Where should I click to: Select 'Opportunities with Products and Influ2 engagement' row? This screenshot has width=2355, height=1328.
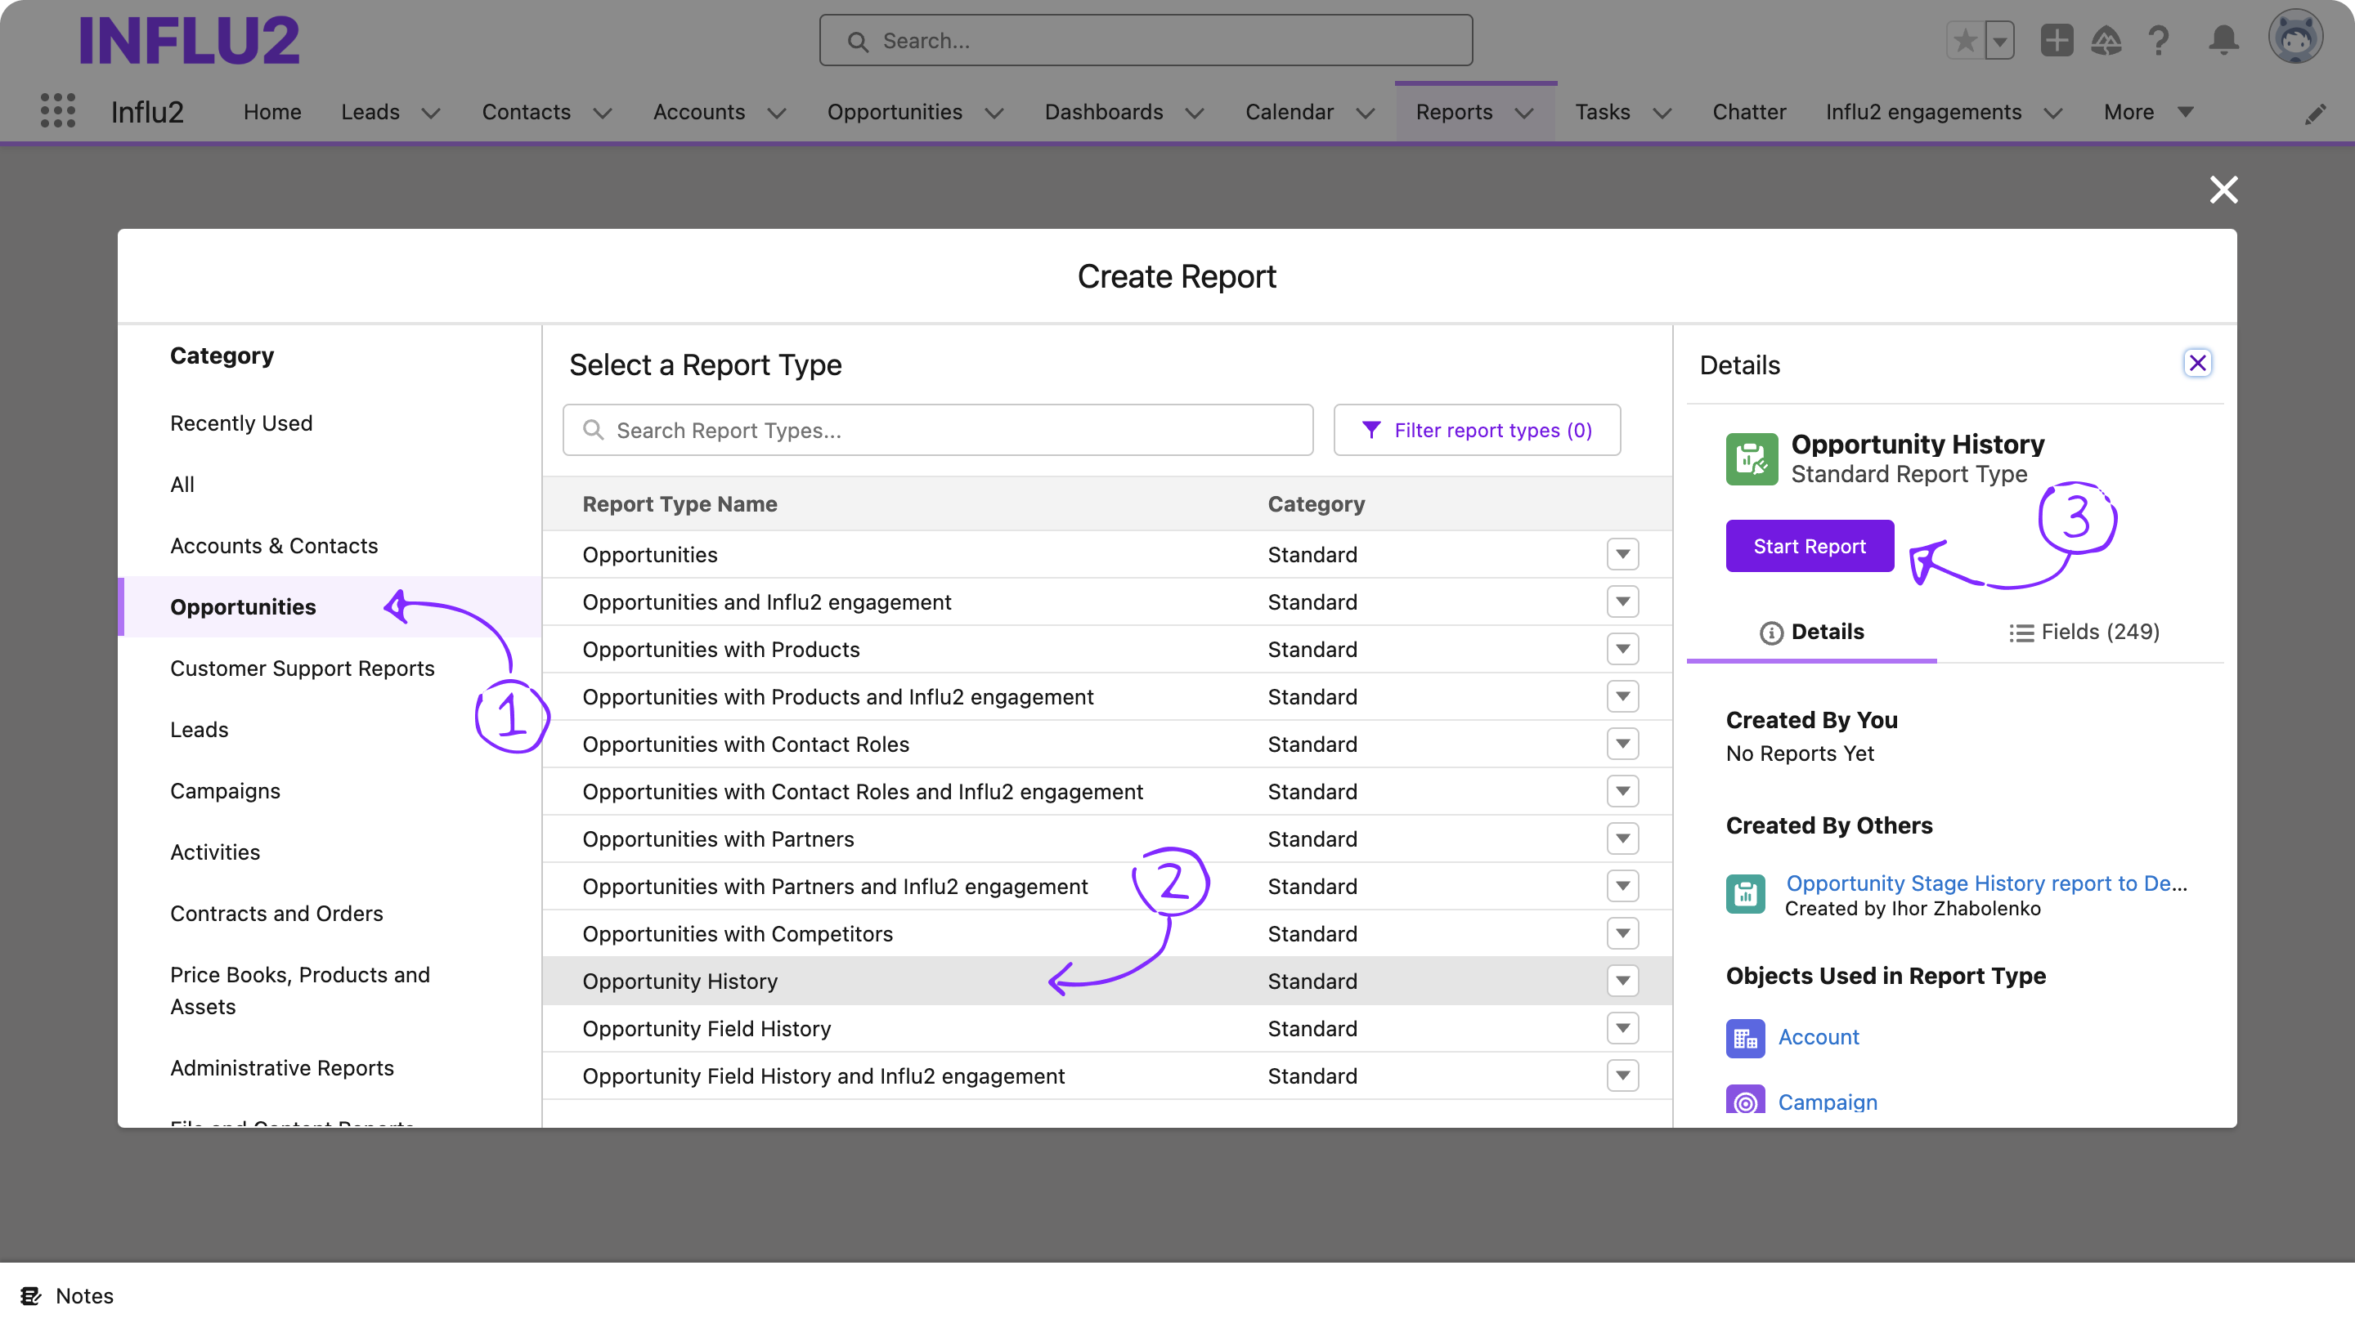tap(1107, 696)
